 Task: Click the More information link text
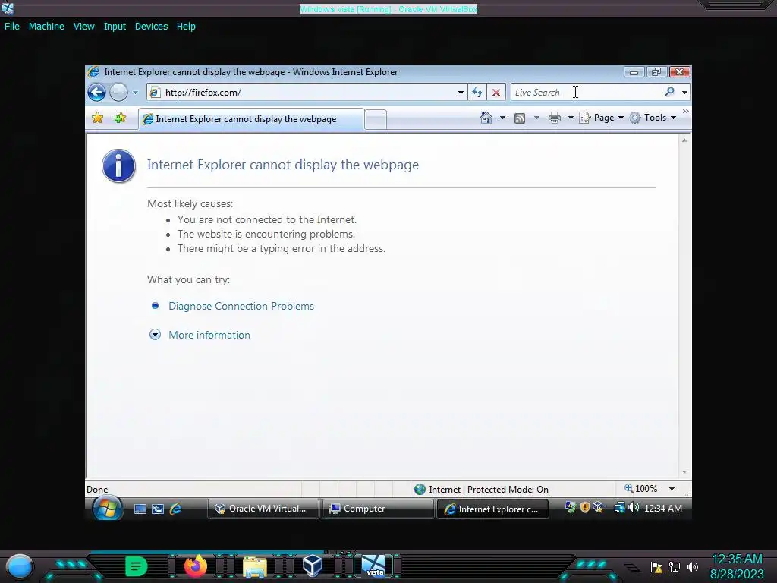click(209, 335)
